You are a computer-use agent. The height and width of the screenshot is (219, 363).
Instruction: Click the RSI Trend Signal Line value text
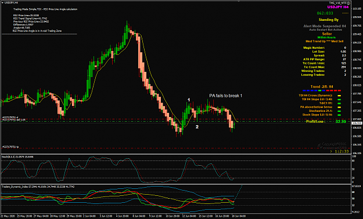pyautogui.click(x=30, y=19)
